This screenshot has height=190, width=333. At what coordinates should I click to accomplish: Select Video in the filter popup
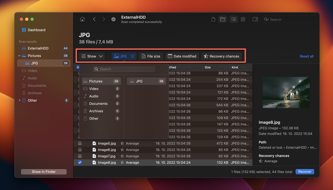point(94,89)
